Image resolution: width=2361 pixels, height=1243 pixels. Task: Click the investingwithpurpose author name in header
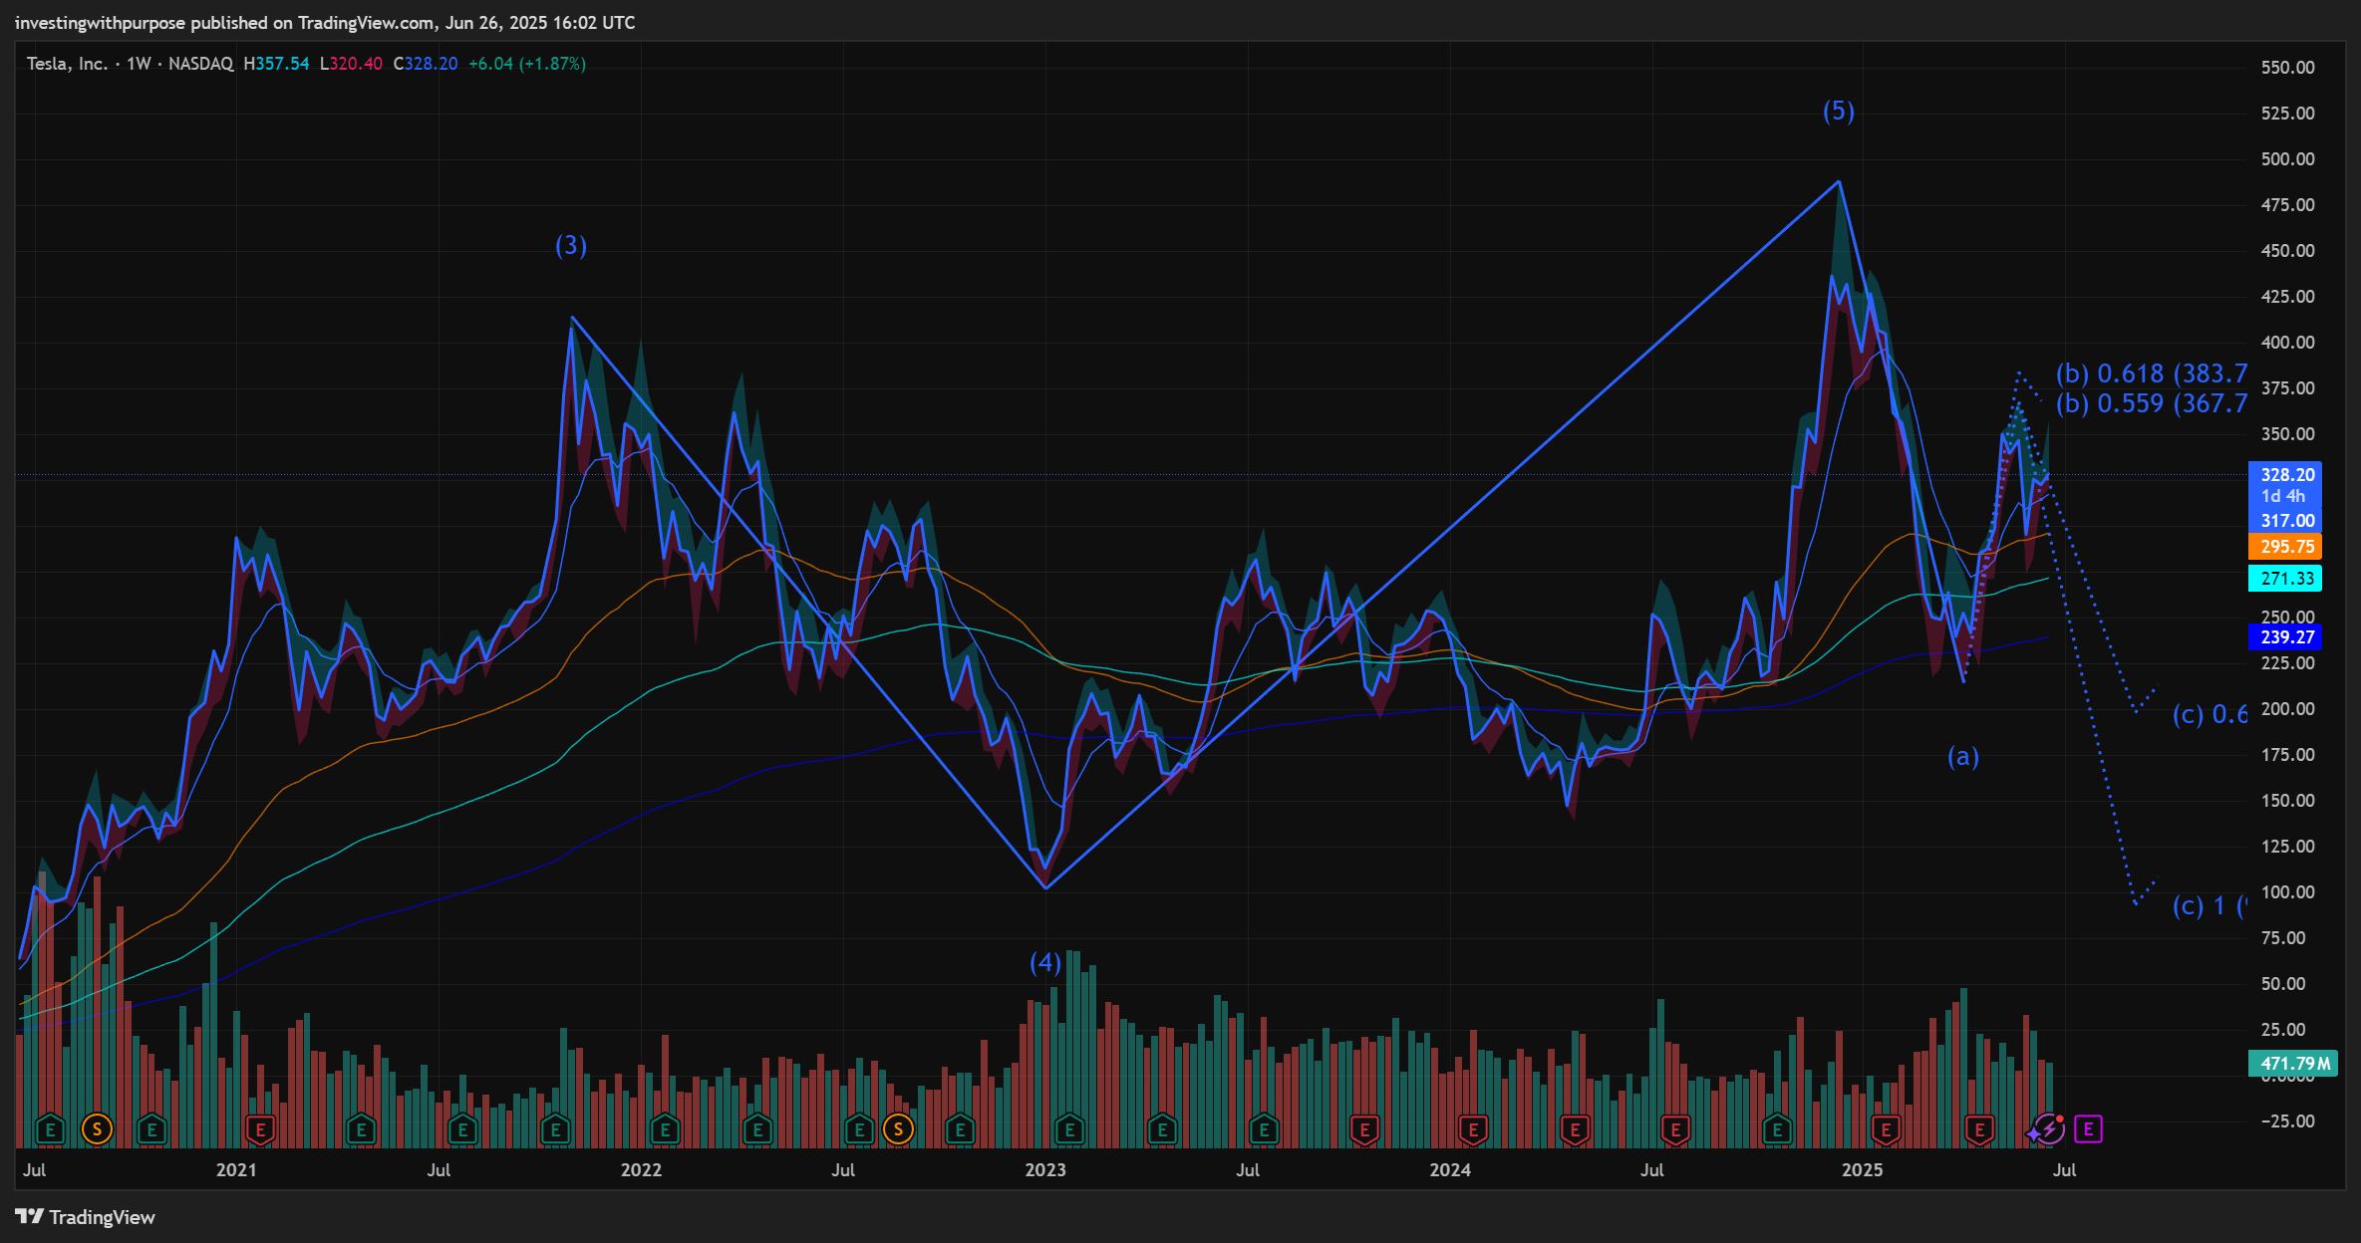pos(100,22)
